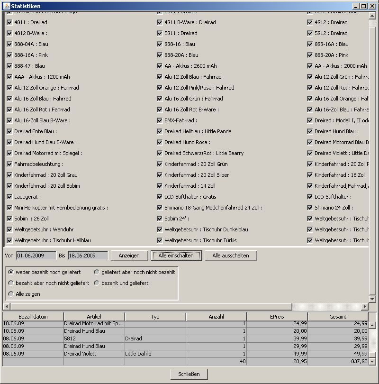Click the "Artikel" column header
This screenshot has height=384, width=379.
94,317
